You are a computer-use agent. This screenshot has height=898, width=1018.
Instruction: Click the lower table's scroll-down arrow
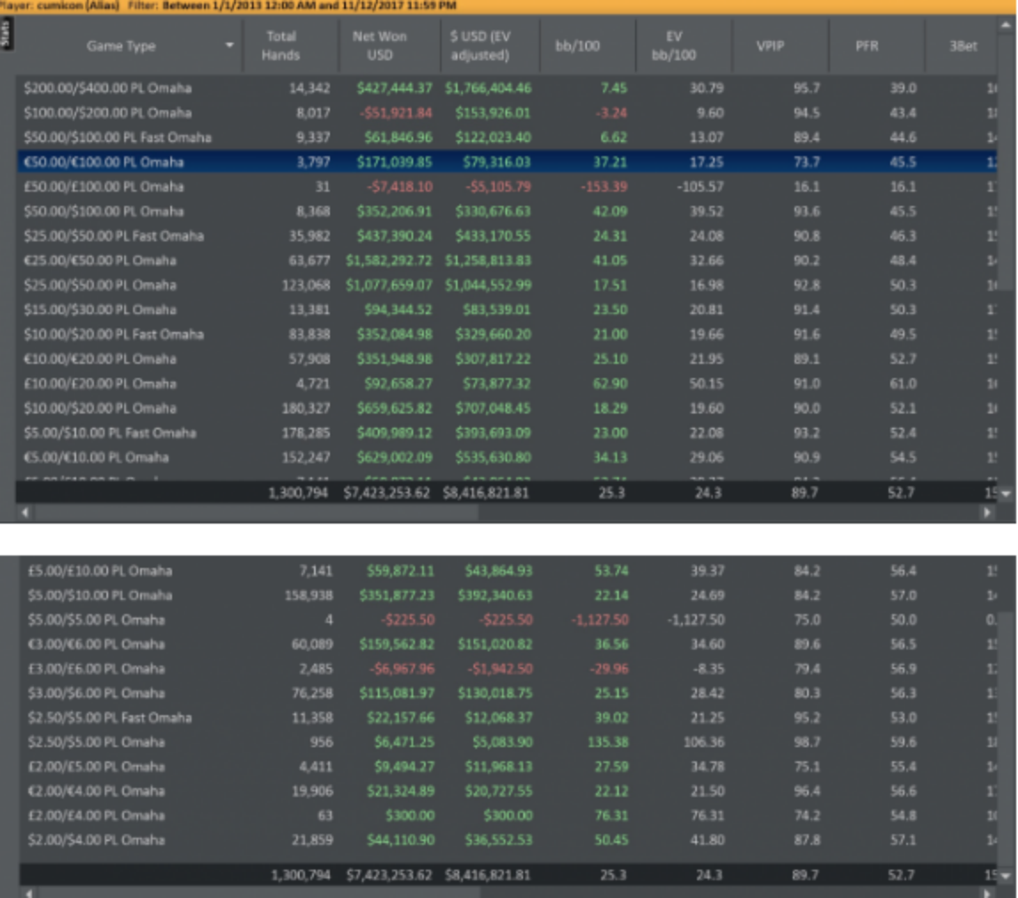tap(1006, 876)
